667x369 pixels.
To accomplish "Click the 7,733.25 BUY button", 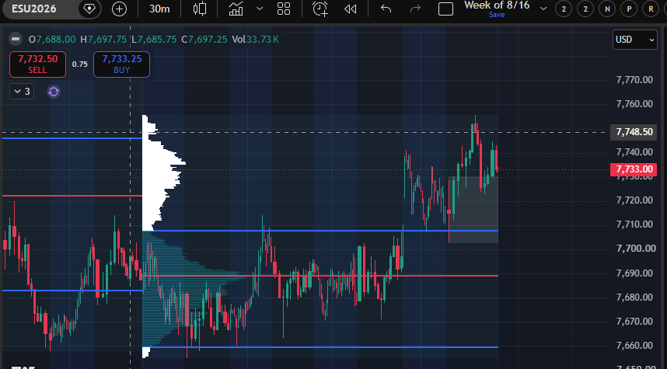I will click(x=121, y=64).
